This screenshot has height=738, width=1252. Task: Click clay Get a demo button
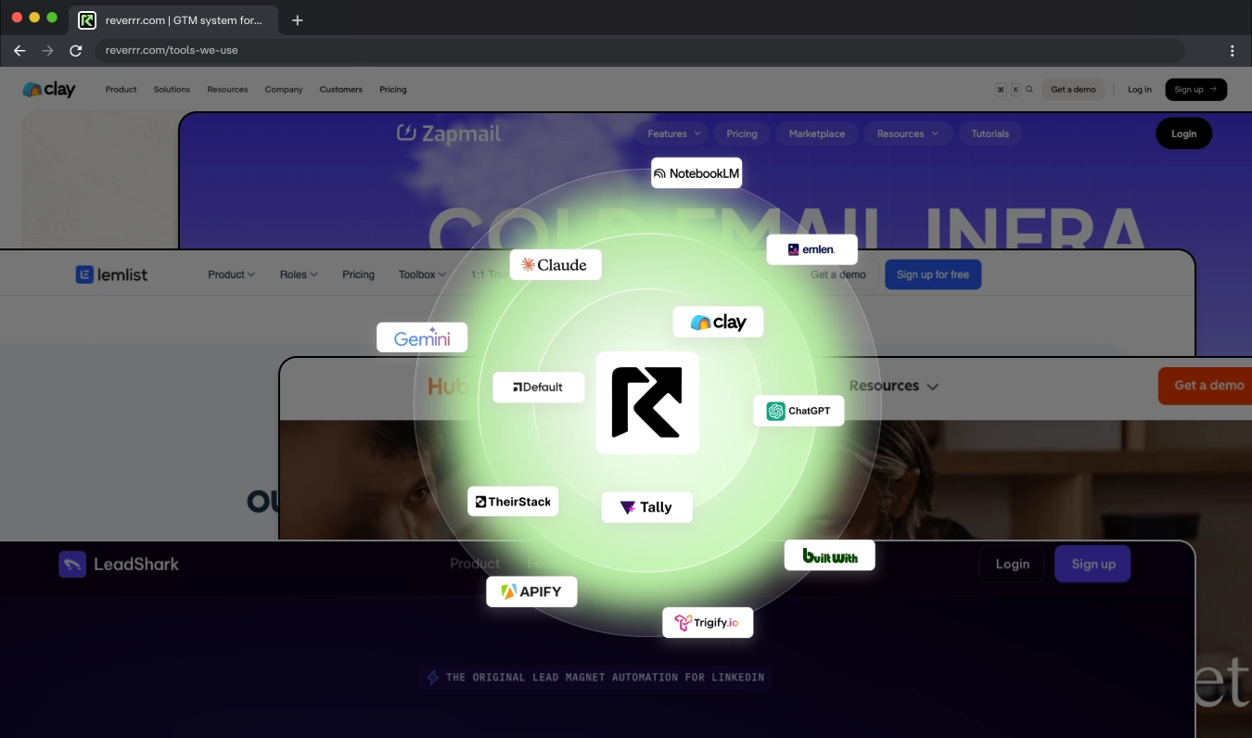[x=1073, y=90]
